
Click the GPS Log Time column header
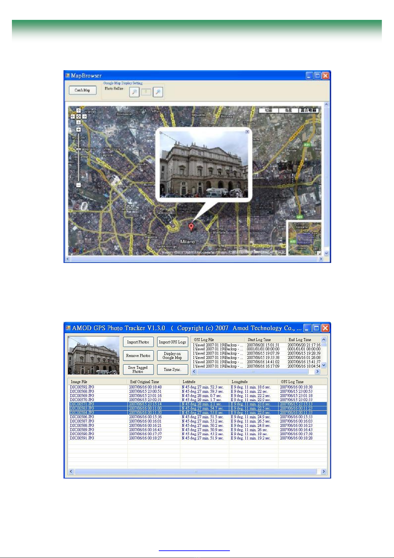point(303,382)
